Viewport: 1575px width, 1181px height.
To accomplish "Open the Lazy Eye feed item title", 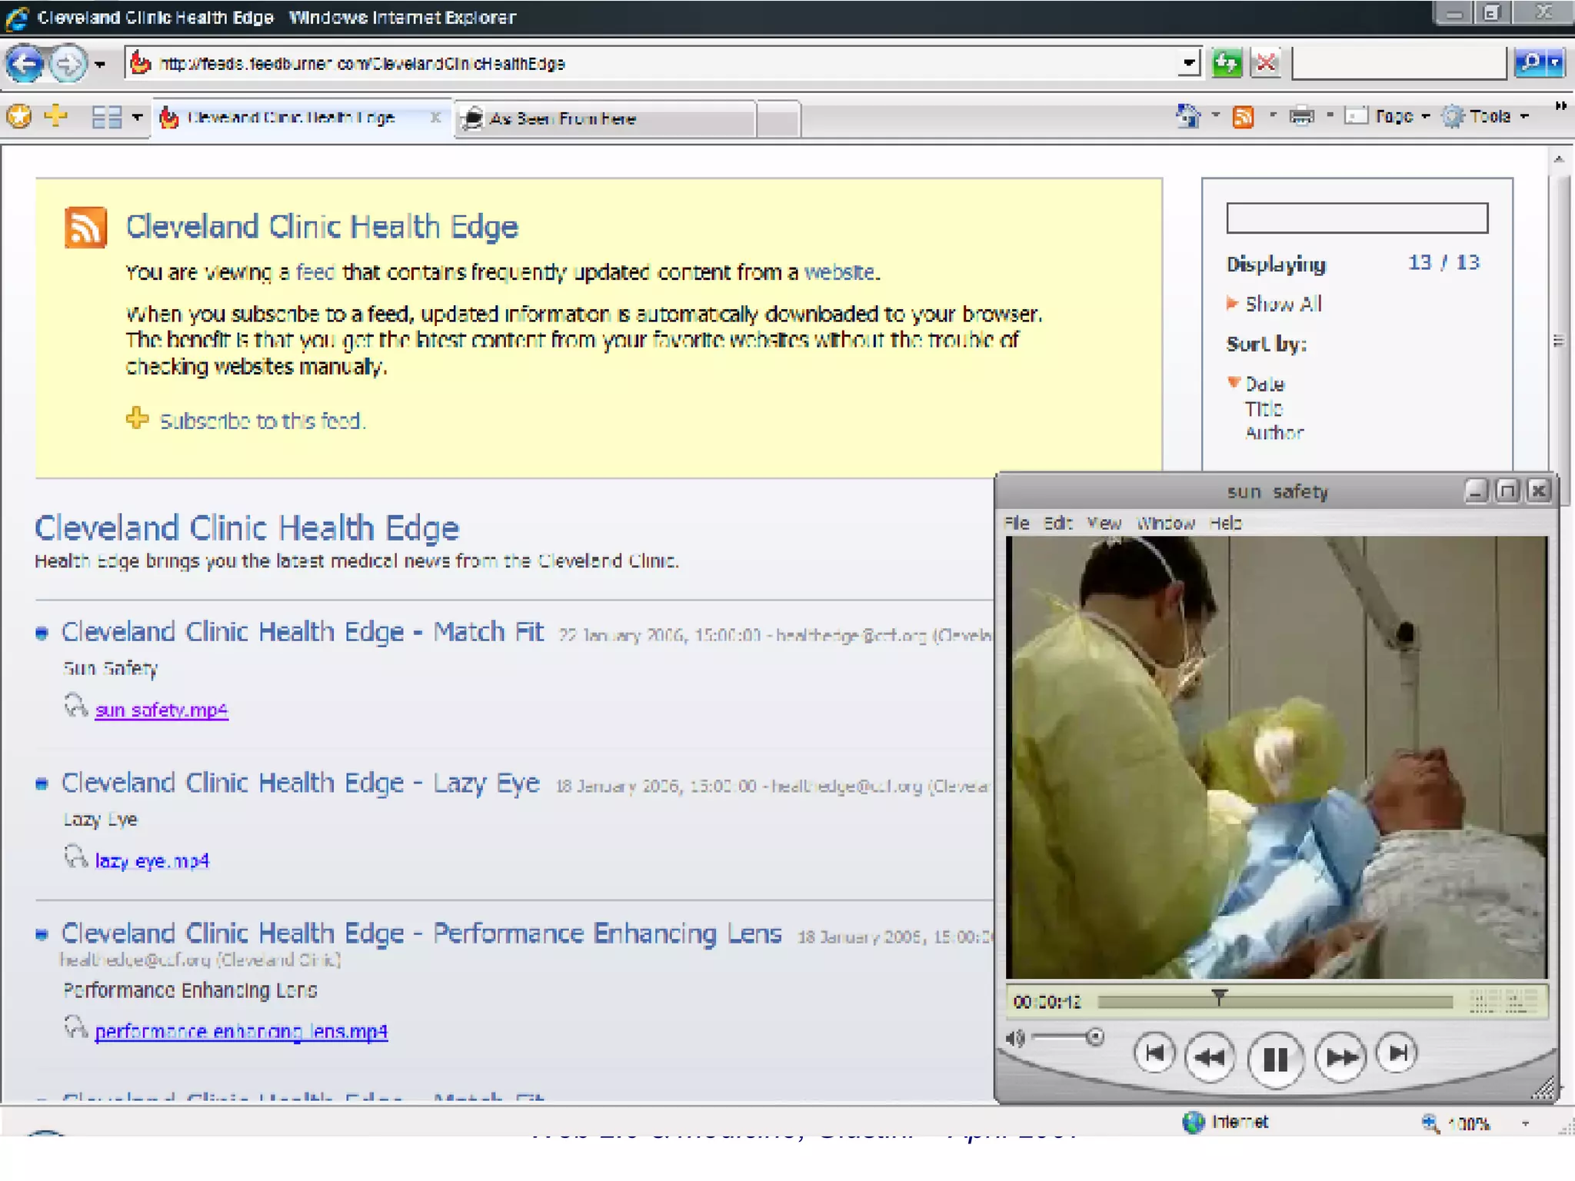I will pos(300,783).
